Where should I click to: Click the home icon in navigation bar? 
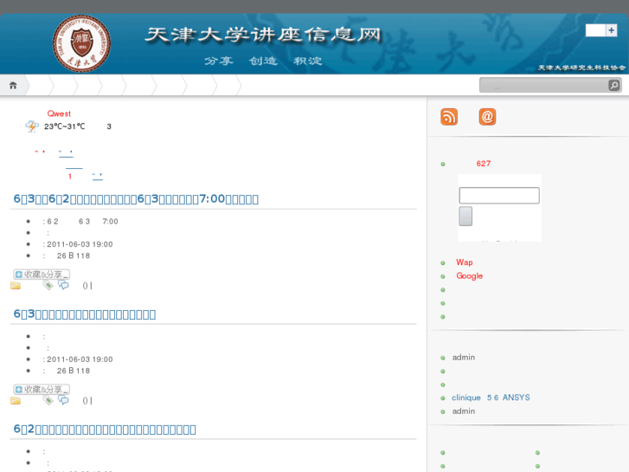click(13, 85)
